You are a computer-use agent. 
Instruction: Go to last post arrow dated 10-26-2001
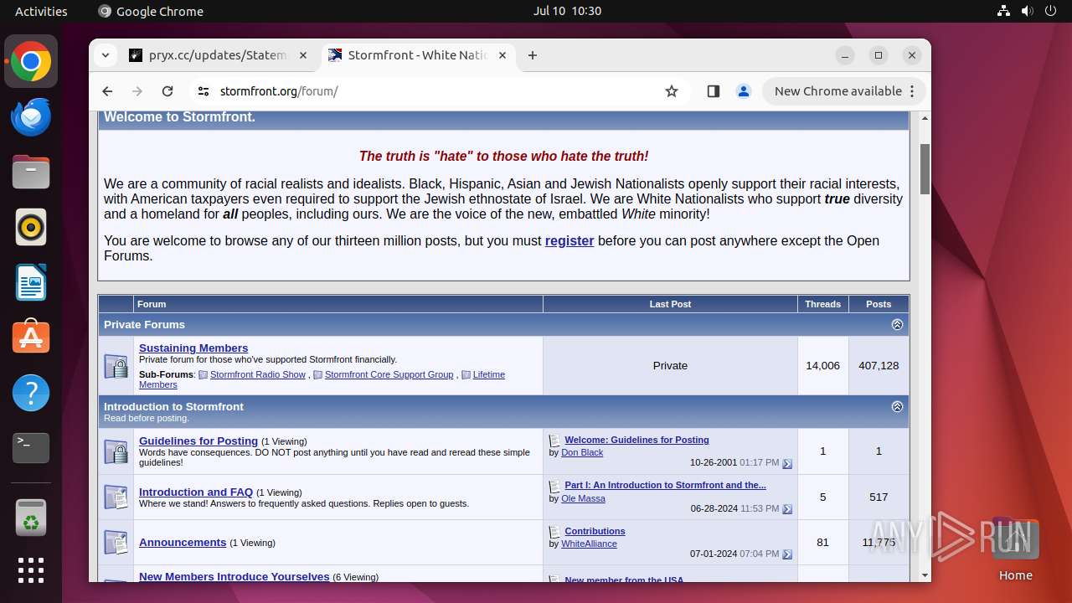786,463
